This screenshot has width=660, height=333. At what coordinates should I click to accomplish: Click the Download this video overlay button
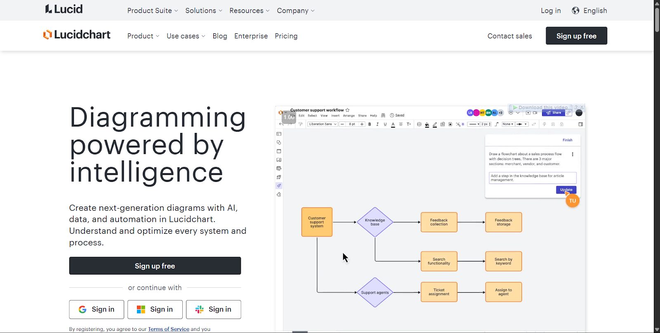[540, 107]
